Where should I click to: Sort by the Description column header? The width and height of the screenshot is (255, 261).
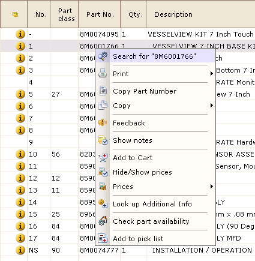tap(200, 14)
